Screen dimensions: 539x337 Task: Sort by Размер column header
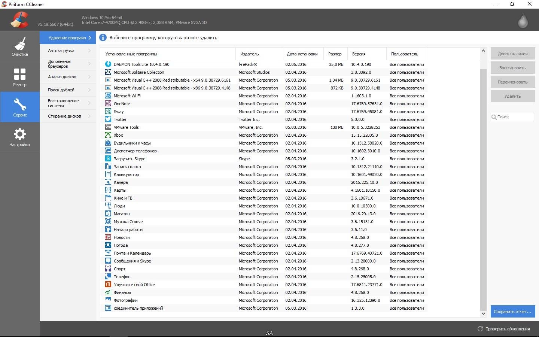tap(335, 54)
